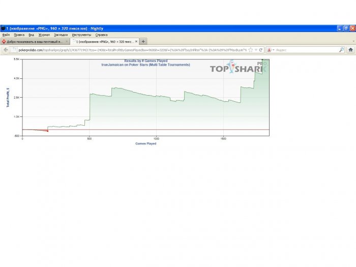Open the Справка menu
Image resolution: width=356 pixels, height=267 pixels.
[x=101, y=35]
